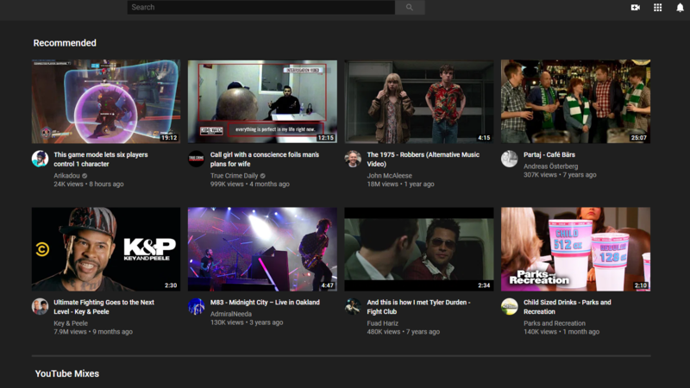Play the M83 Midnight City thumbnail
Screen dimensions: 690x388
coord(263,249)
